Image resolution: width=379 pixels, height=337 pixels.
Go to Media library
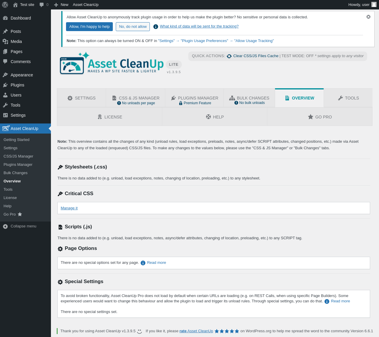click(25, 41)
